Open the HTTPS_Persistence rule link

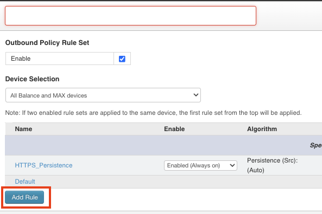coord(43,165)
